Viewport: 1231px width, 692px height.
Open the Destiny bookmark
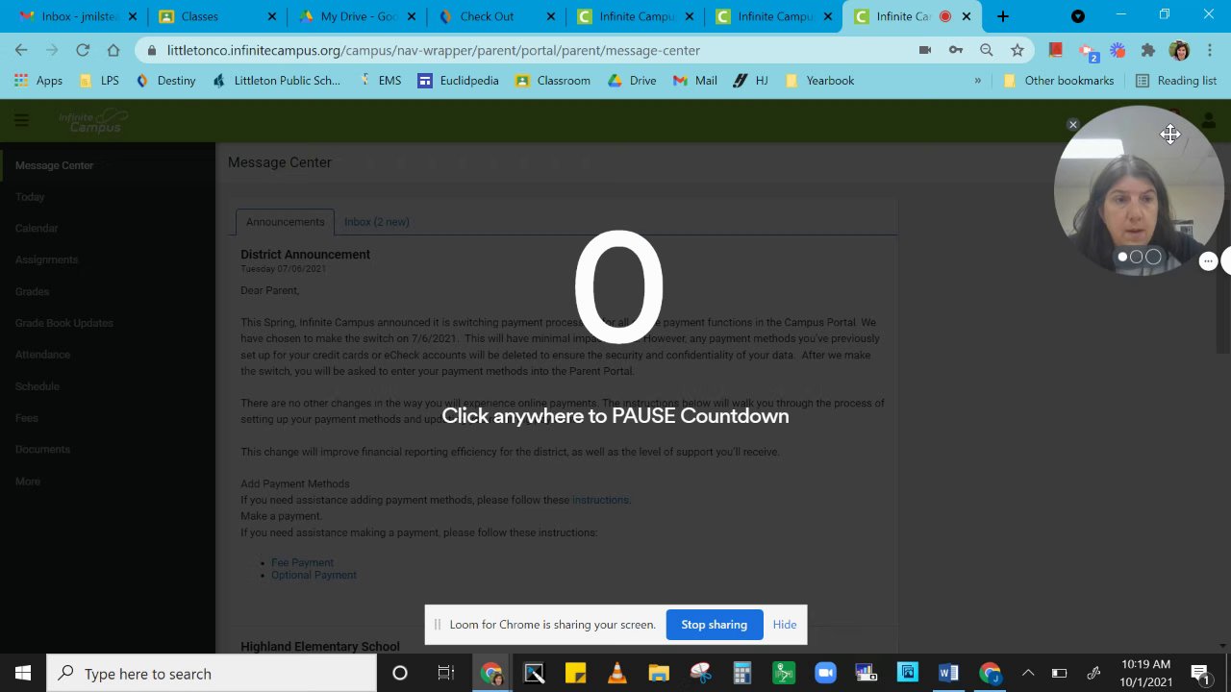[x=165, y=81]
